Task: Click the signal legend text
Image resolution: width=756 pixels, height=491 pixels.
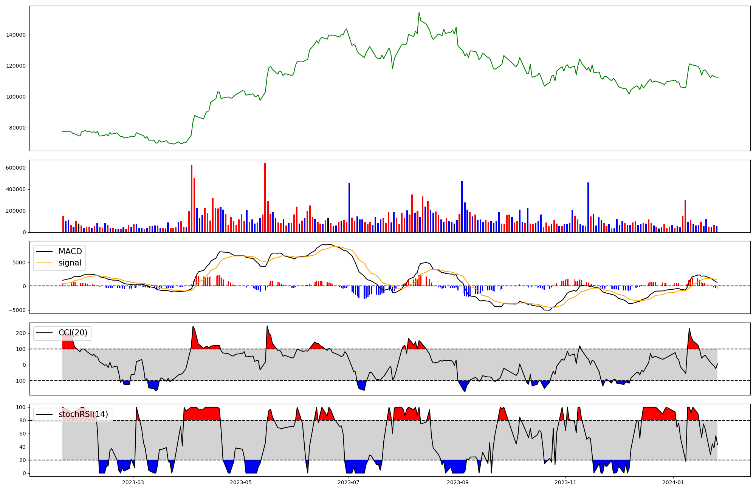Action: [70, 263]
